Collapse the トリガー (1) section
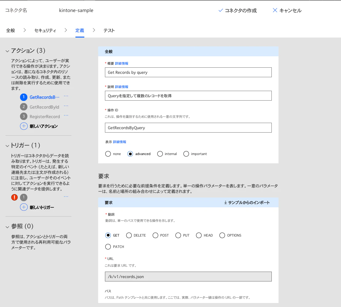This screenshot has width=341, height=307. point(7,146)
